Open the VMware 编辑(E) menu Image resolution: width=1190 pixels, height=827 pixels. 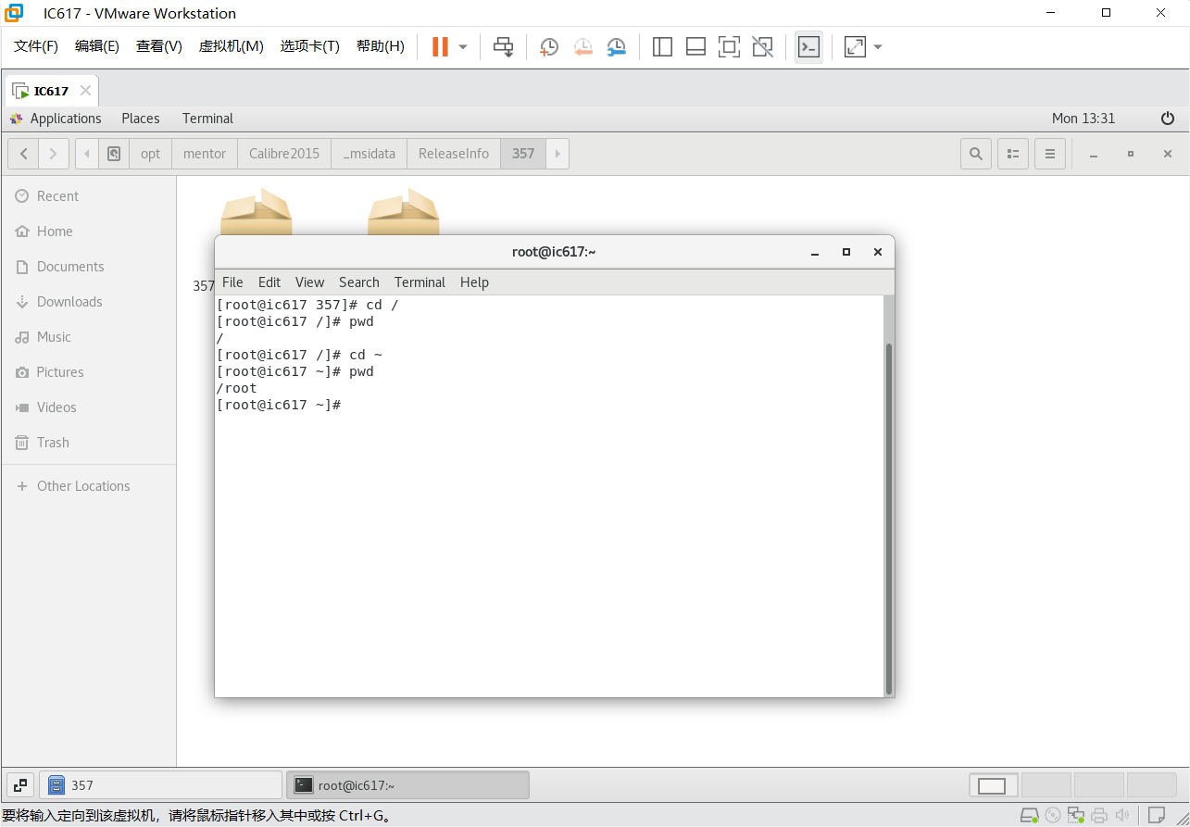(x=97, y=46)
